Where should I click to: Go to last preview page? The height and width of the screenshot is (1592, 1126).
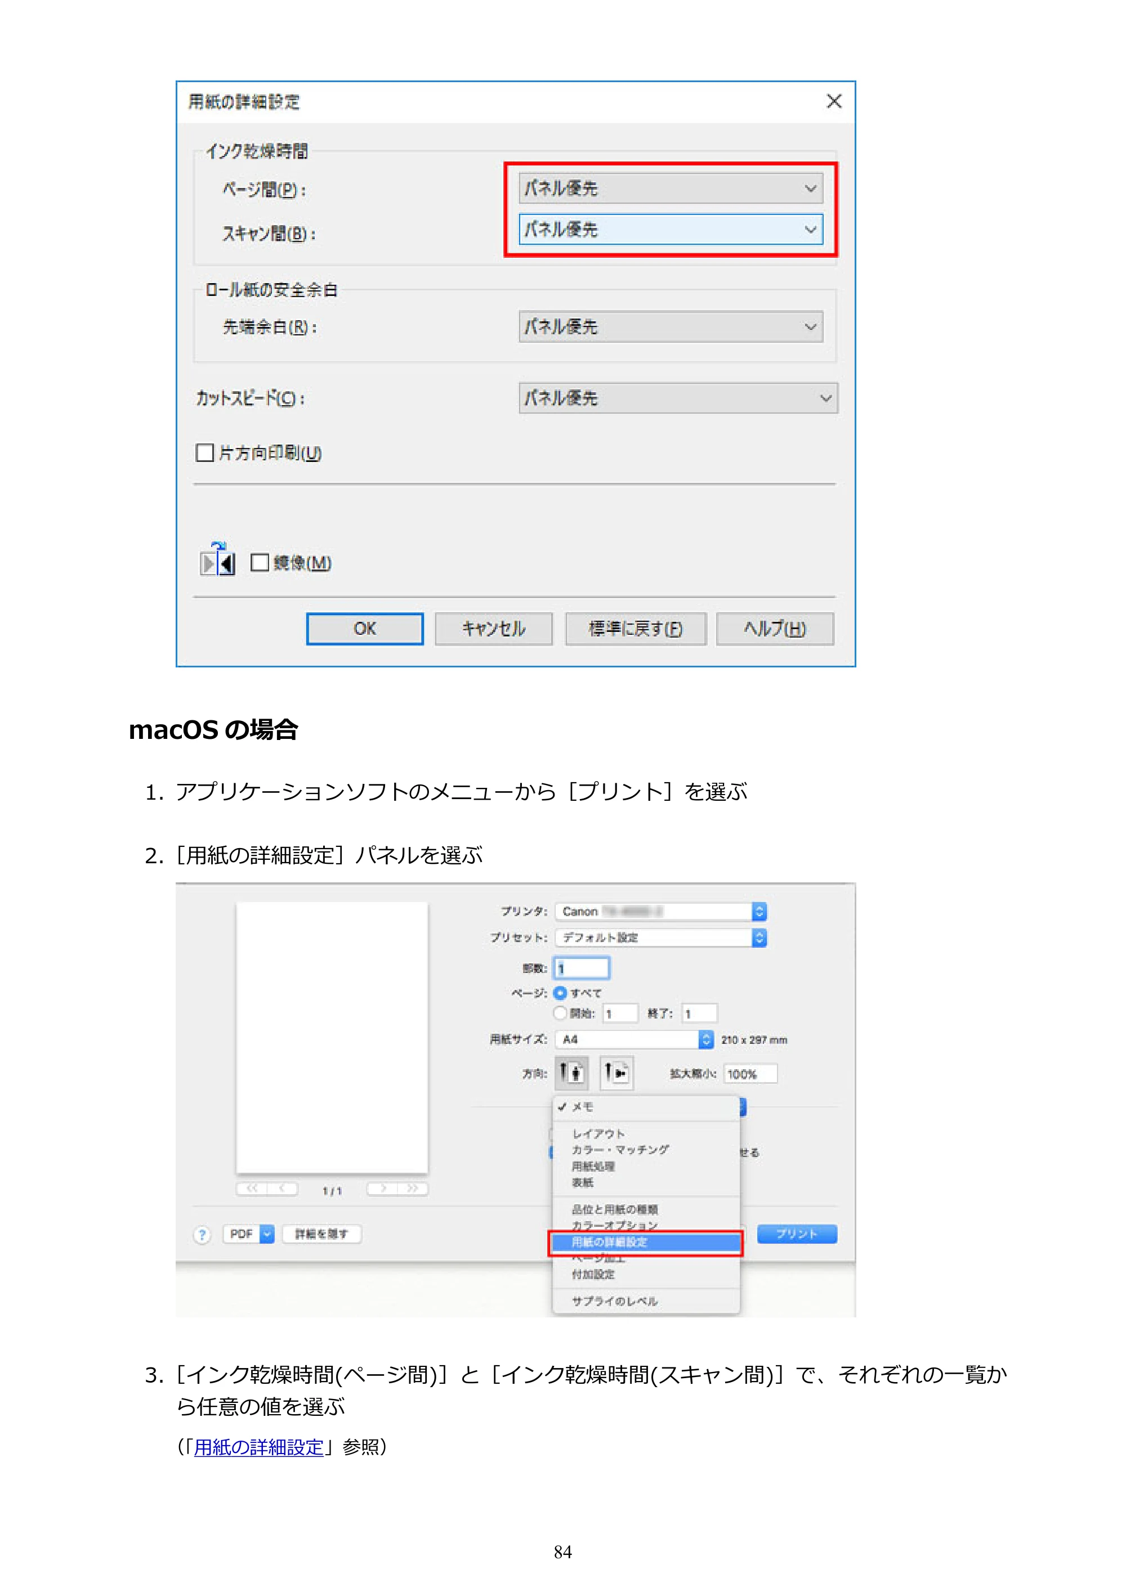[x=413, y=1189]
